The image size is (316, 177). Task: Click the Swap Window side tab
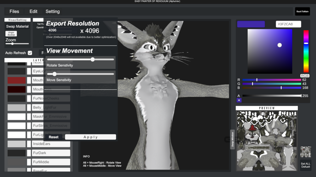[232, 140]
